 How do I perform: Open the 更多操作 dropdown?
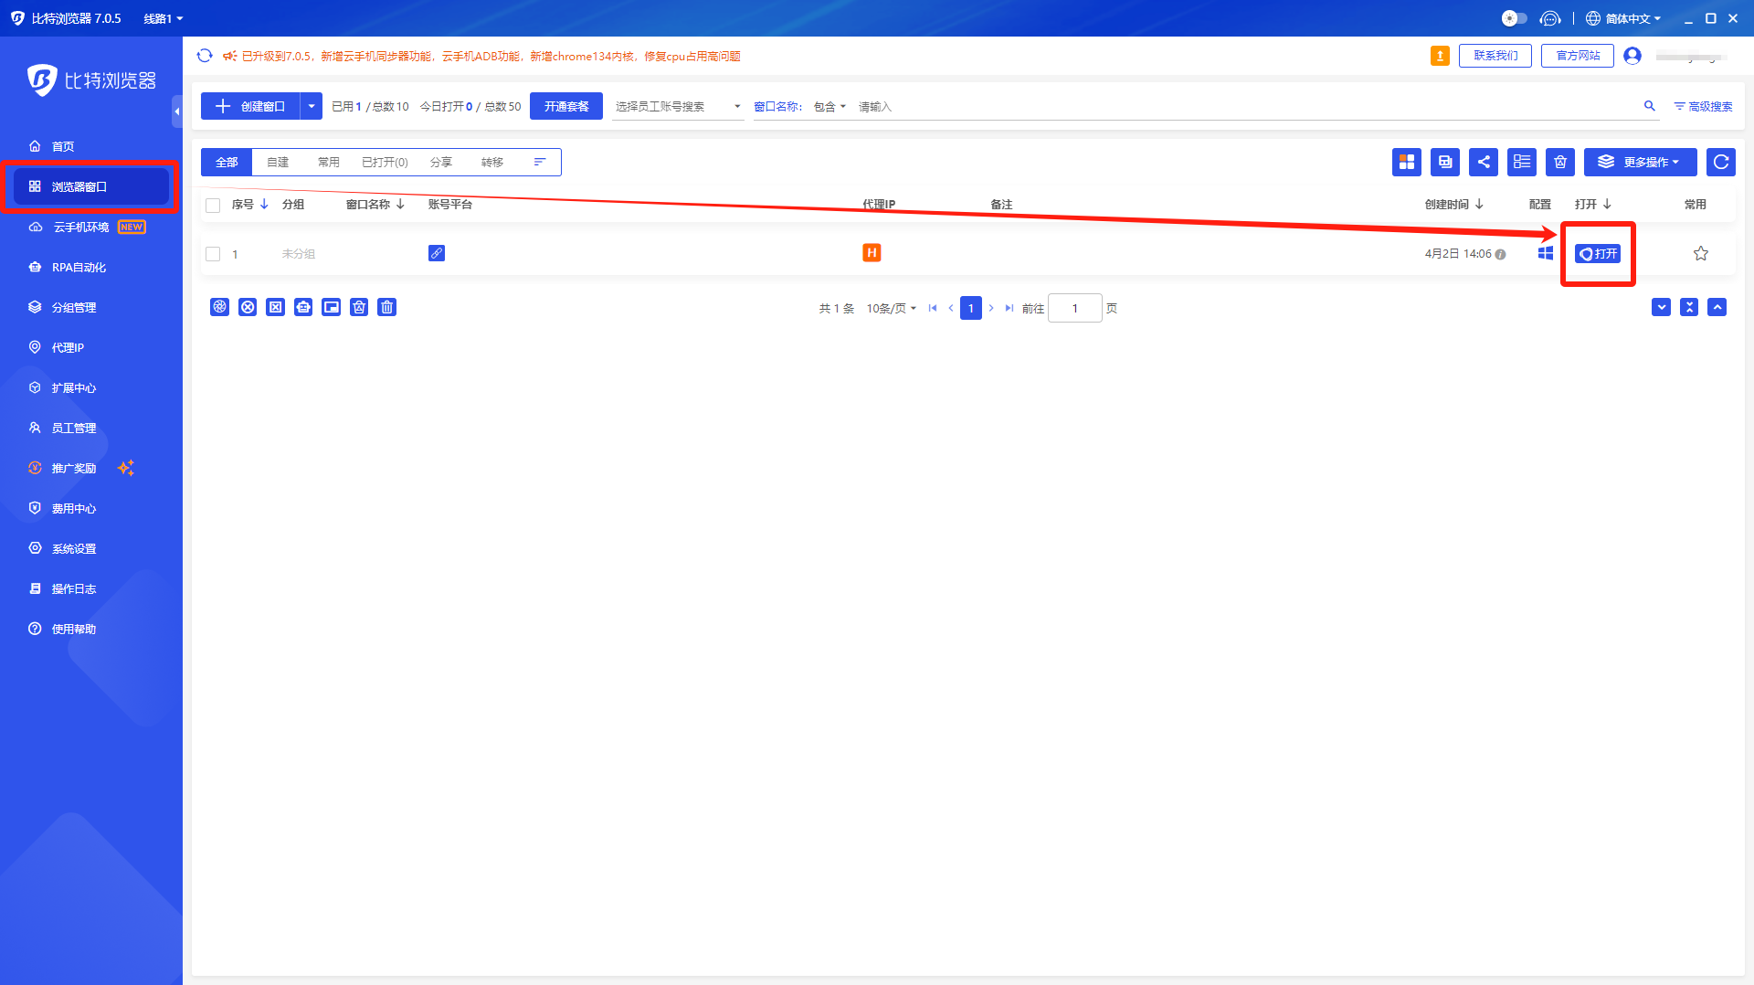pos(1640,162)
